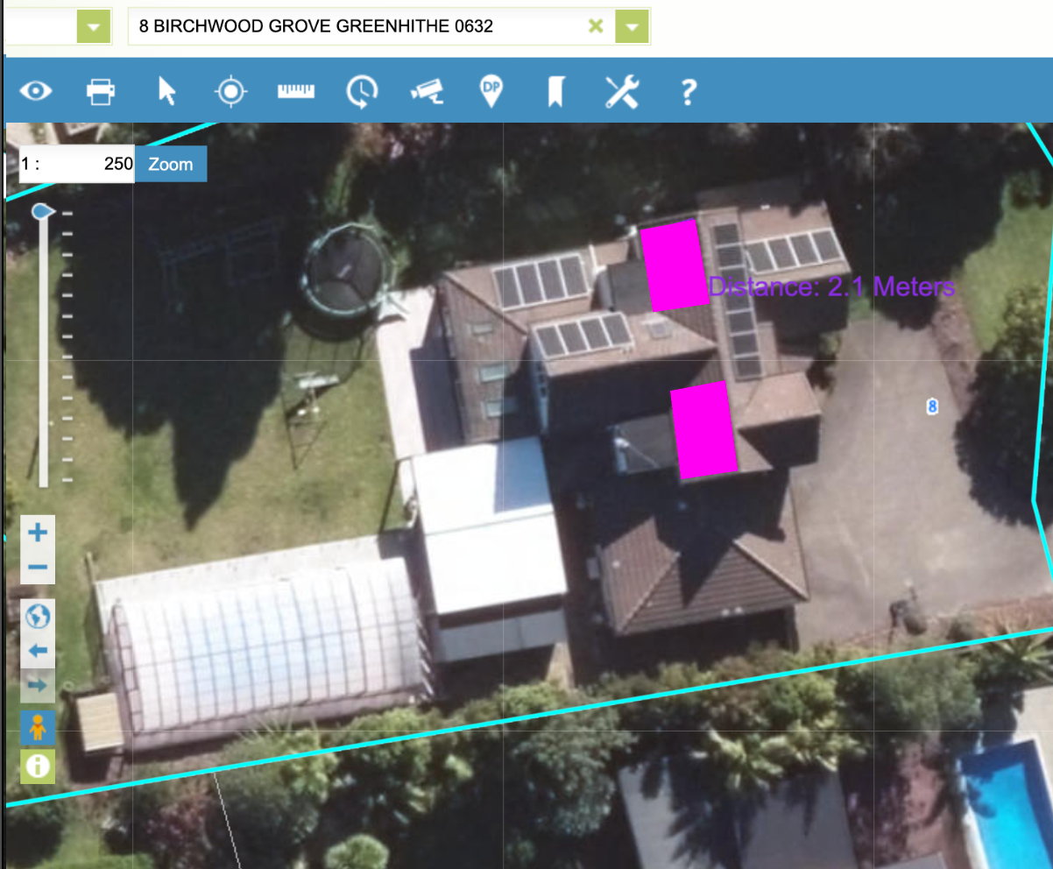Screen dimensions: 1053x869
Task: Click the question mark help icon
Action: pyautogui.click(x=689, y=91)
